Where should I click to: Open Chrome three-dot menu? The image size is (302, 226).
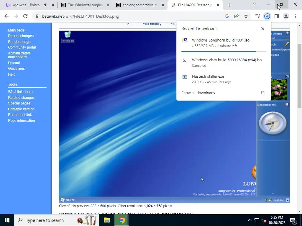296,16
